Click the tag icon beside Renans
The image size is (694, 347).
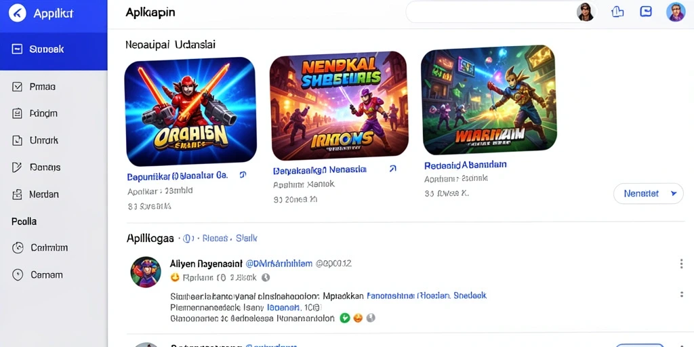pos(17,167)
